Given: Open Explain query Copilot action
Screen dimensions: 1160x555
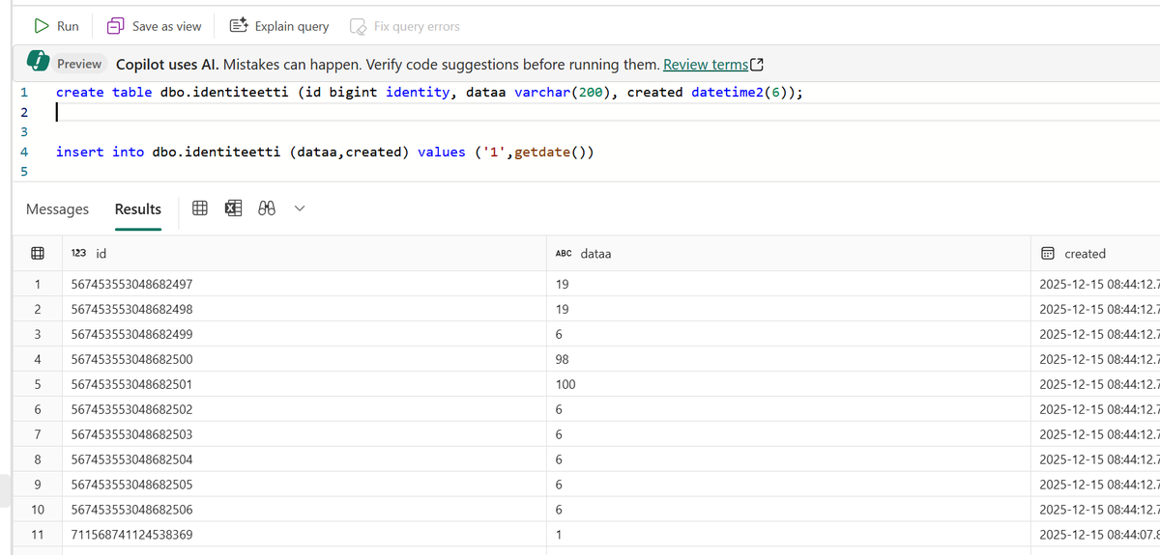Looking at the screenshot, I should point(279,26).
